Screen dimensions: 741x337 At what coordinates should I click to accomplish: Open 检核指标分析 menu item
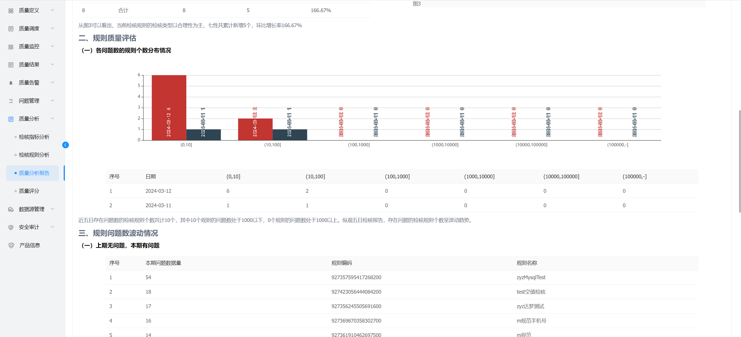point(34,137)
